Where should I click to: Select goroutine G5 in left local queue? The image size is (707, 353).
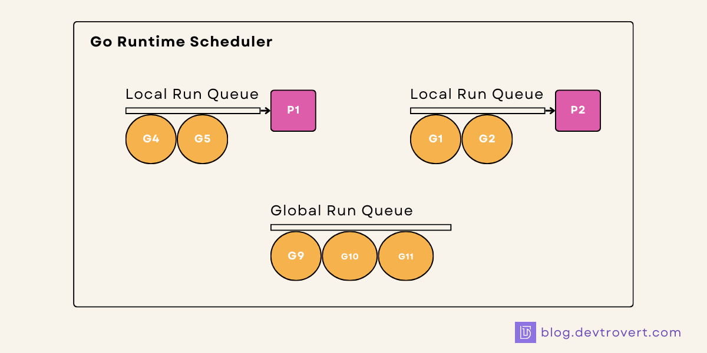[203, 139]
